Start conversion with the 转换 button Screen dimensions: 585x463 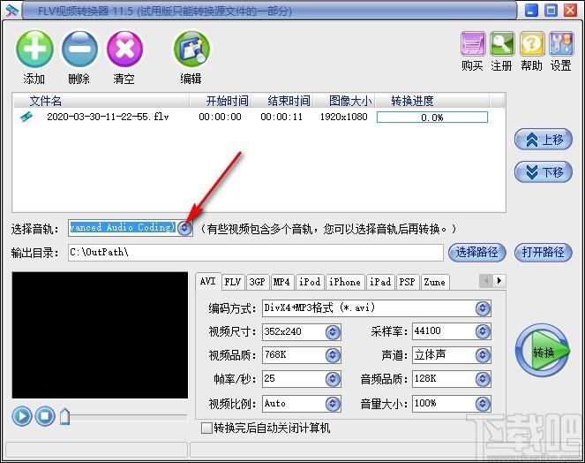543,351
